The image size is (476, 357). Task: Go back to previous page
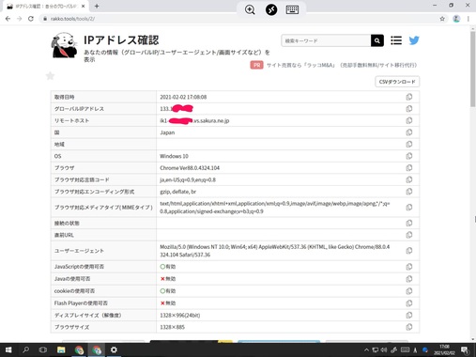coord(8,19)
